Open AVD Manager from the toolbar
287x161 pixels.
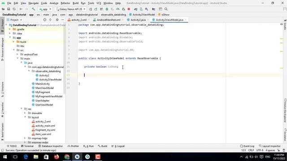(141, 9)
